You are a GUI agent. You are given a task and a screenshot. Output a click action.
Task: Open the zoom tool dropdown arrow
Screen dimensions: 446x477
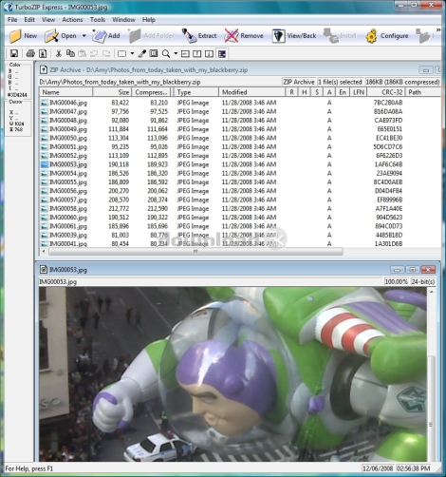176,53
